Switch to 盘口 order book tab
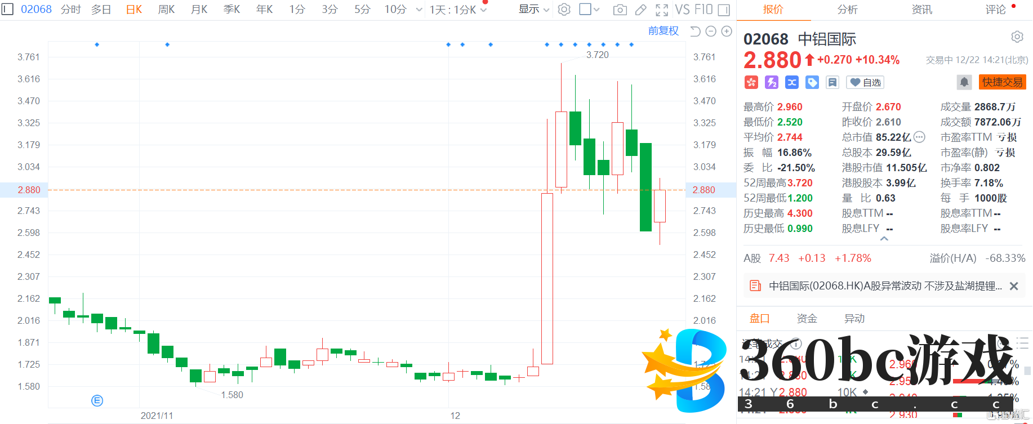This screenshot has width=1033, height=424. coord(759,319)
